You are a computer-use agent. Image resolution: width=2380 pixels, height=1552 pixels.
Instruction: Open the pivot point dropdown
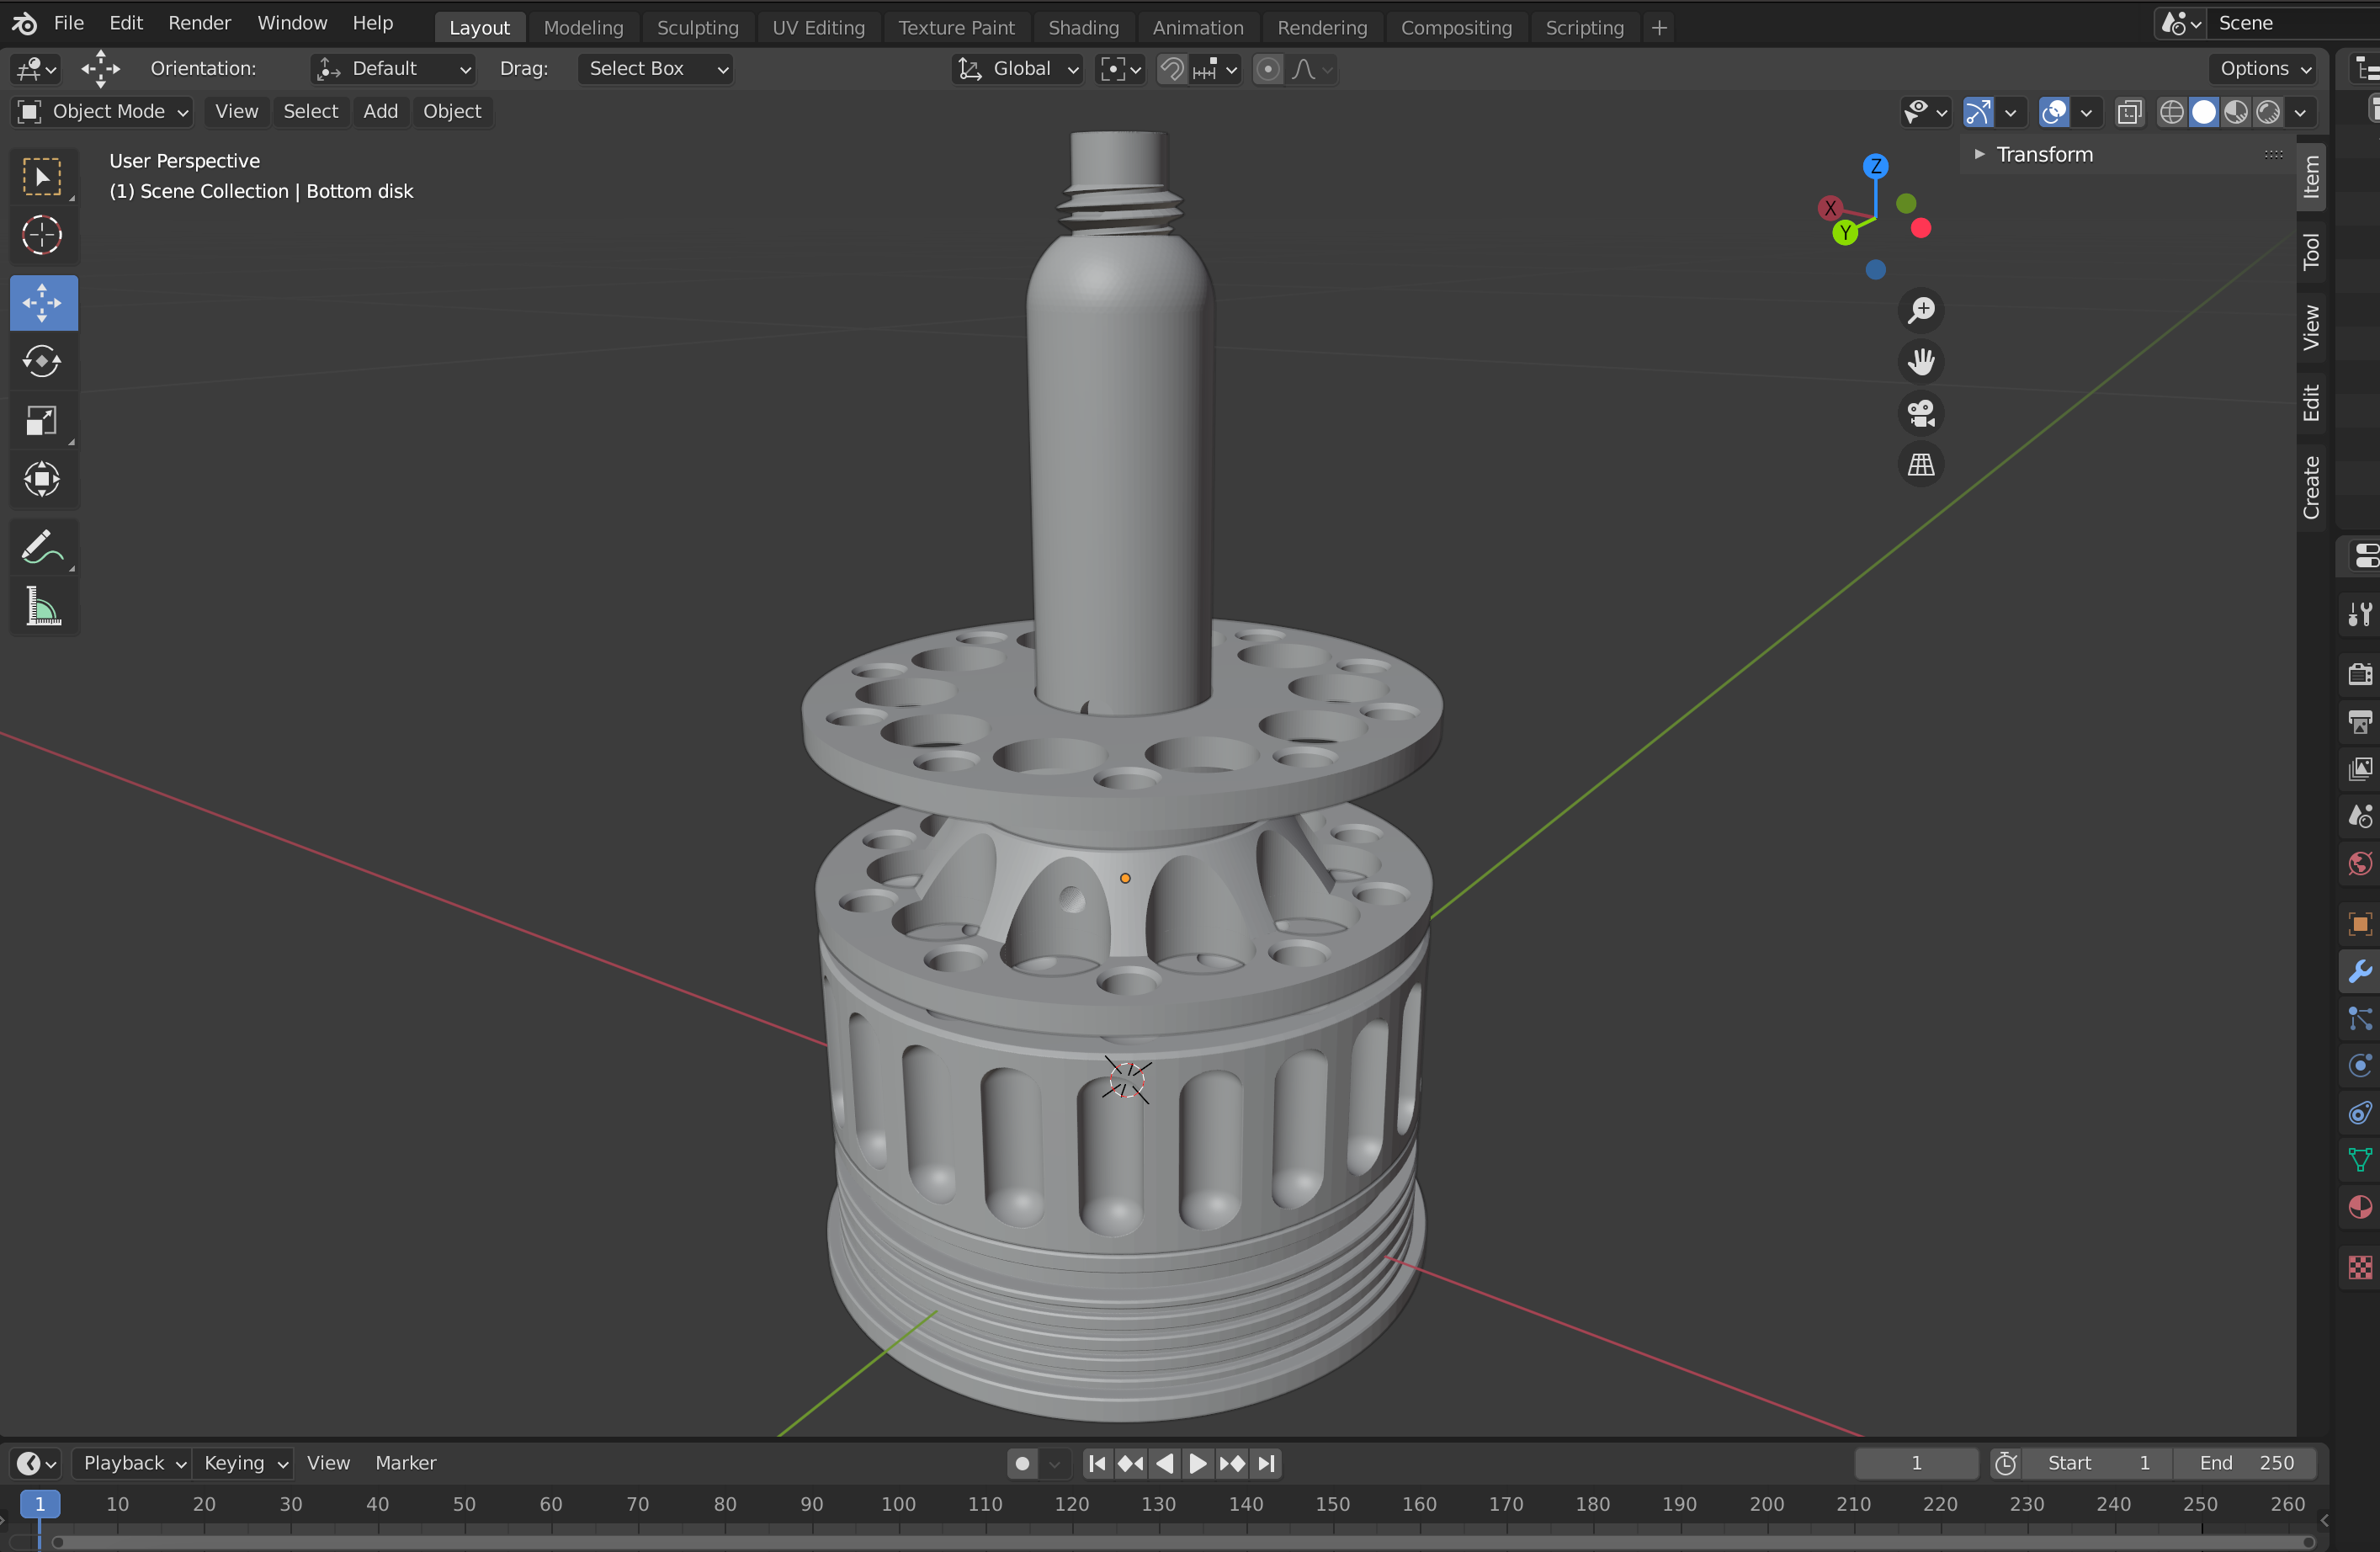click(1120, 69)
